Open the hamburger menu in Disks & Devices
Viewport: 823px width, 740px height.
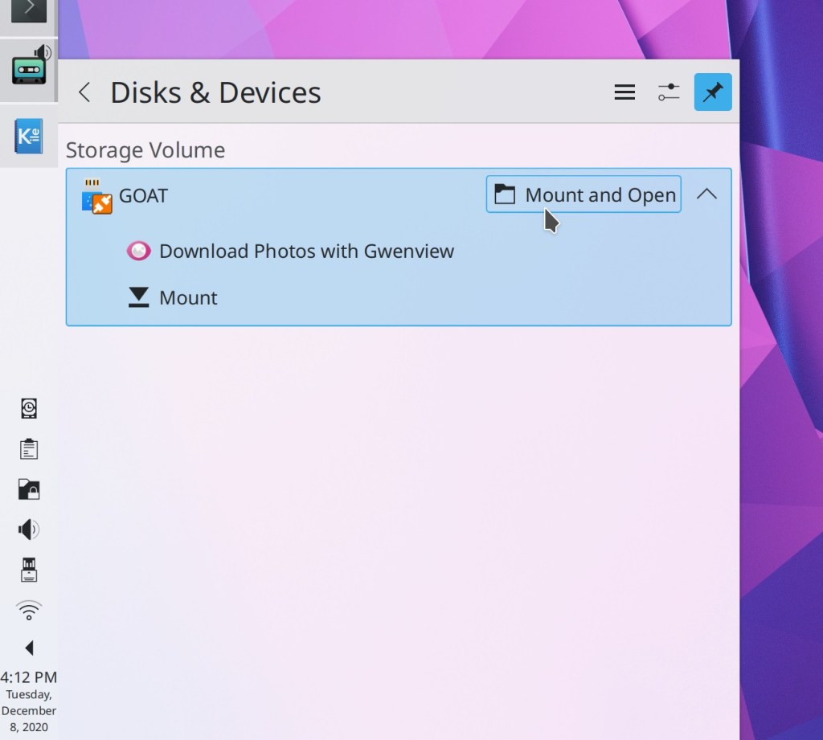pos(624,92)
